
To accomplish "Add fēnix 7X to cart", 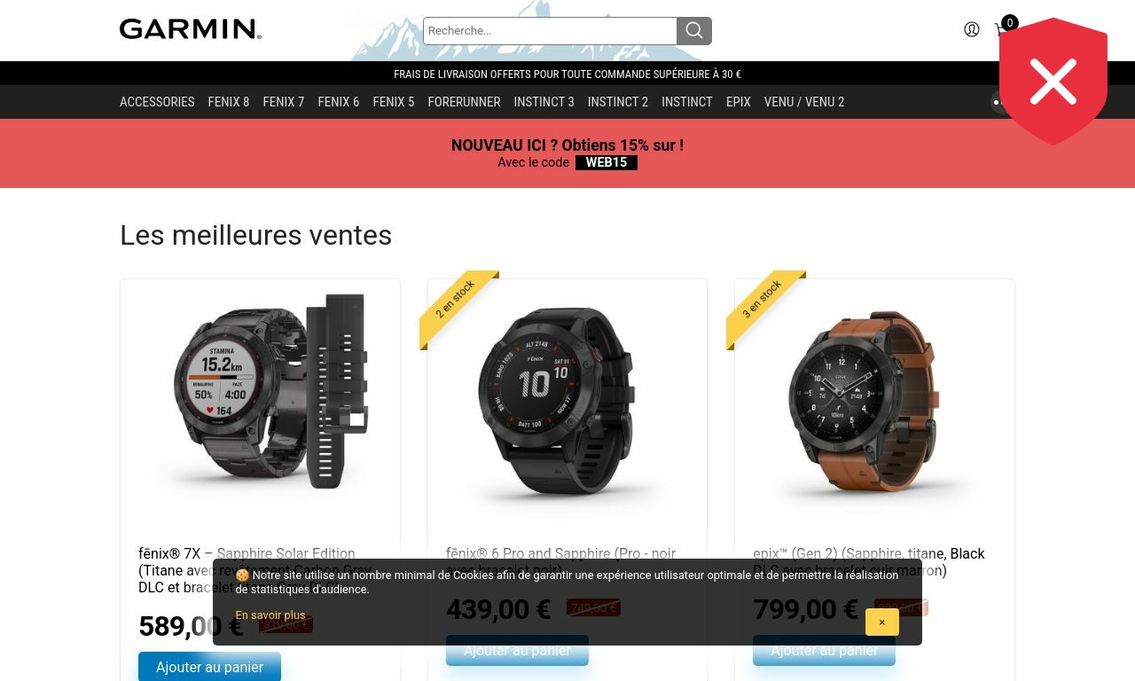I will pyautogui.click(x=209, y=667).
